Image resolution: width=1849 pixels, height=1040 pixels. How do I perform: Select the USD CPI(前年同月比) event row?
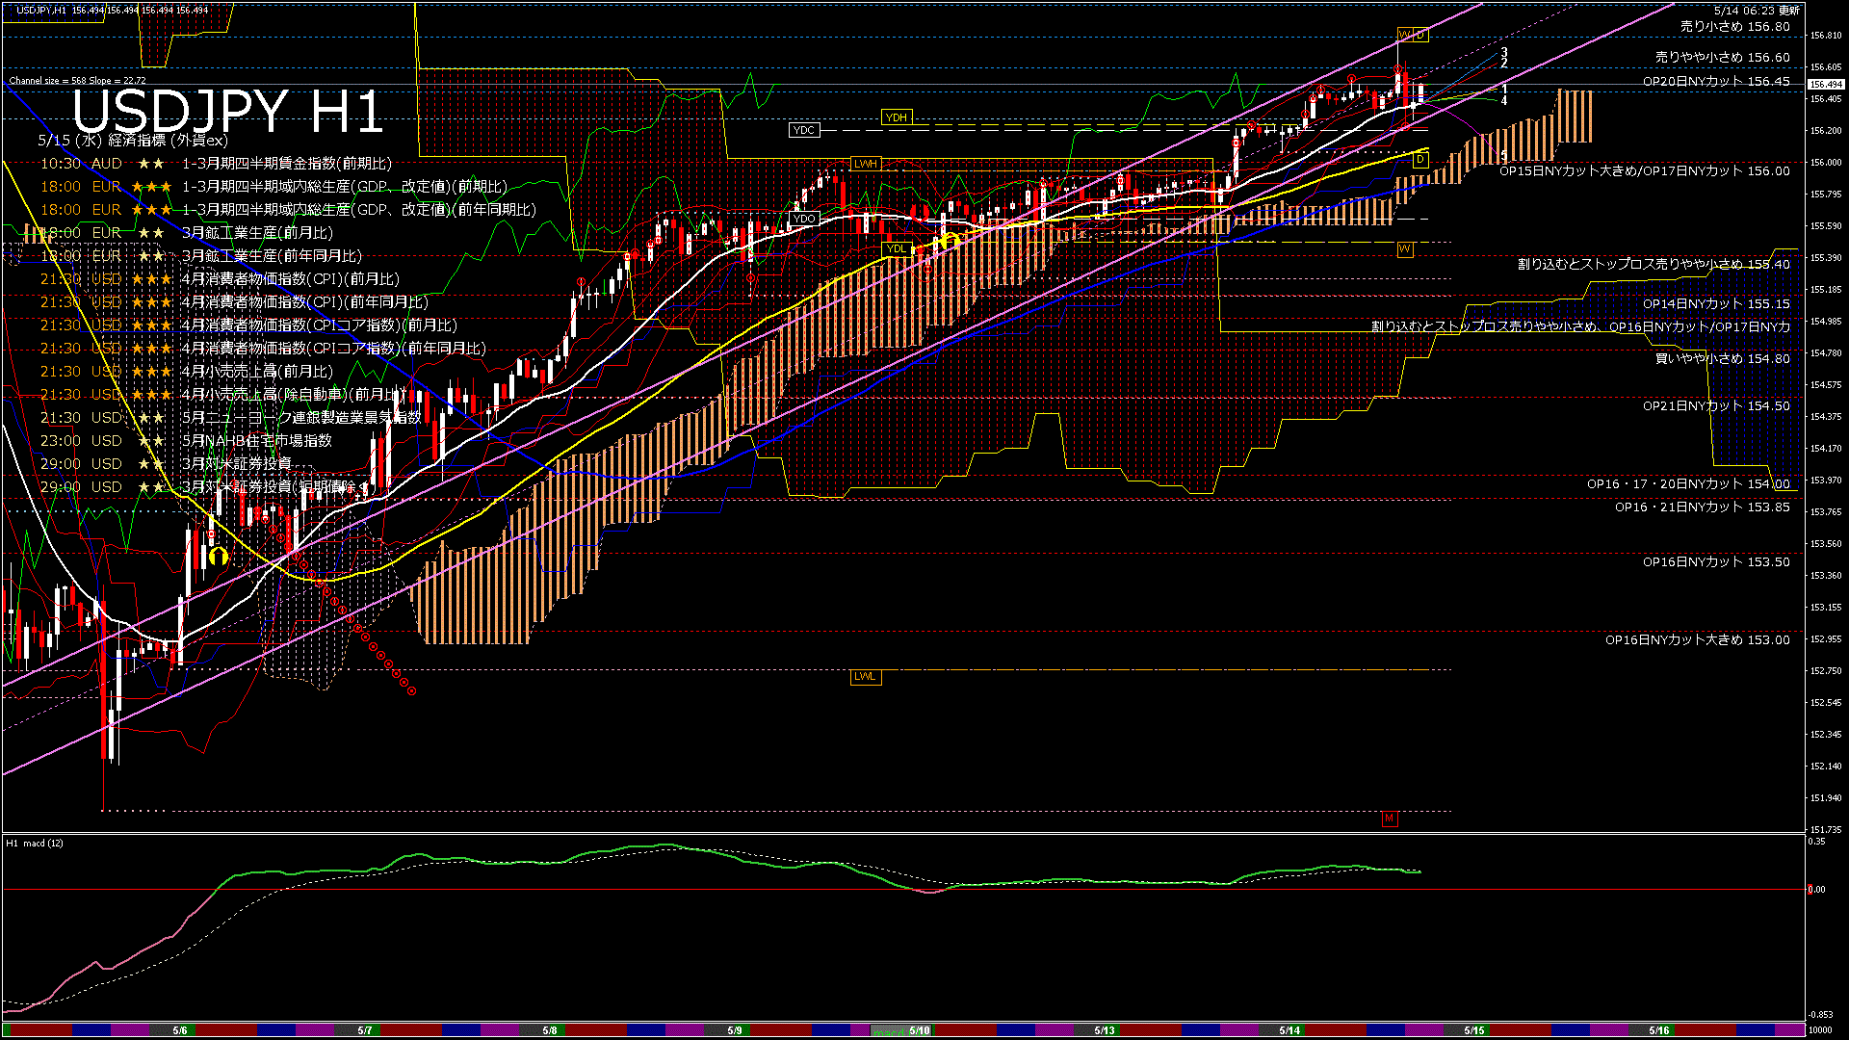(234, 302)
